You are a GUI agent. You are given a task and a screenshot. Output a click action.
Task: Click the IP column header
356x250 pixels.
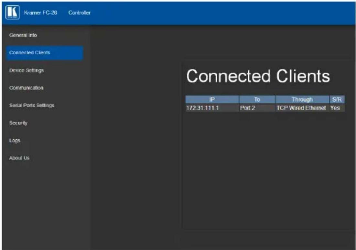point(212,100)
